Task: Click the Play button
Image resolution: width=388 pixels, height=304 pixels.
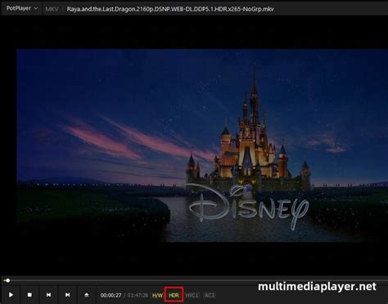Action: (11, 295)
